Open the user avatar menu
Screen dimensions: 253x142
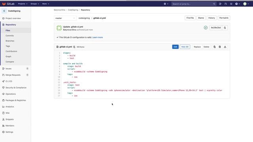coord(246,4)
